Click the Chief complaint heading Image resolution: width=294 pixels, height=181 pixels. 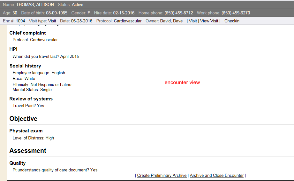coord(27,33)
